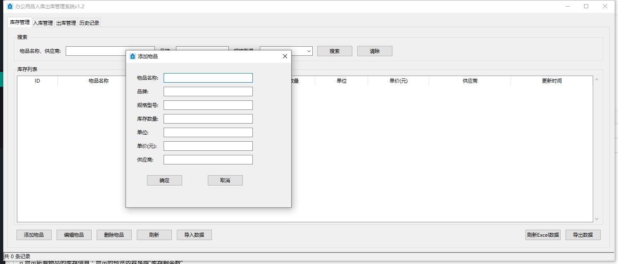
Task: Switch to the 入库管理 tab
Action: (x=43, y=23)
